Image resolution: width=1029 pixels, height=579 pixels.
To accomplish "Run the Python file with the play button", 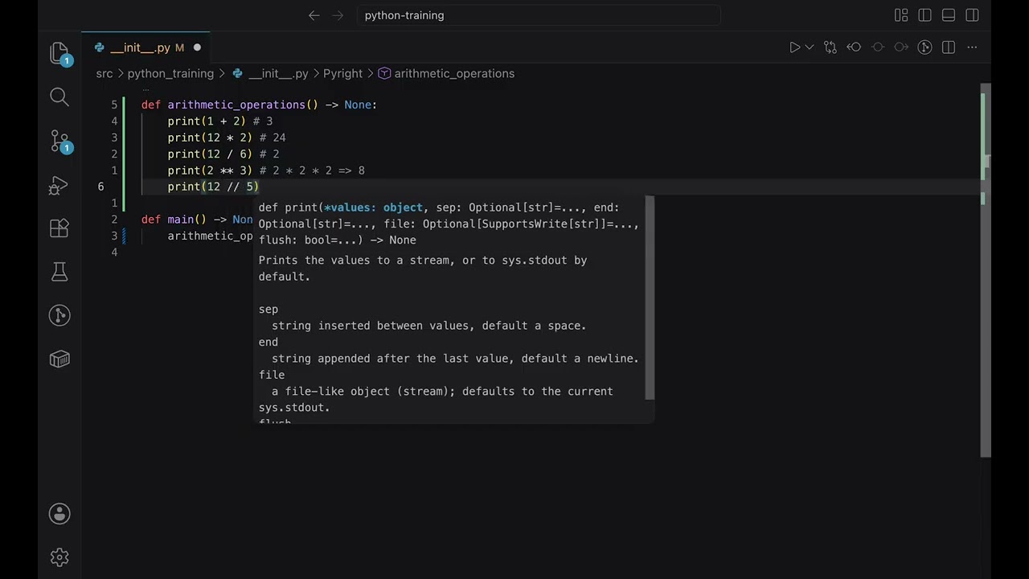I will 794,47.
